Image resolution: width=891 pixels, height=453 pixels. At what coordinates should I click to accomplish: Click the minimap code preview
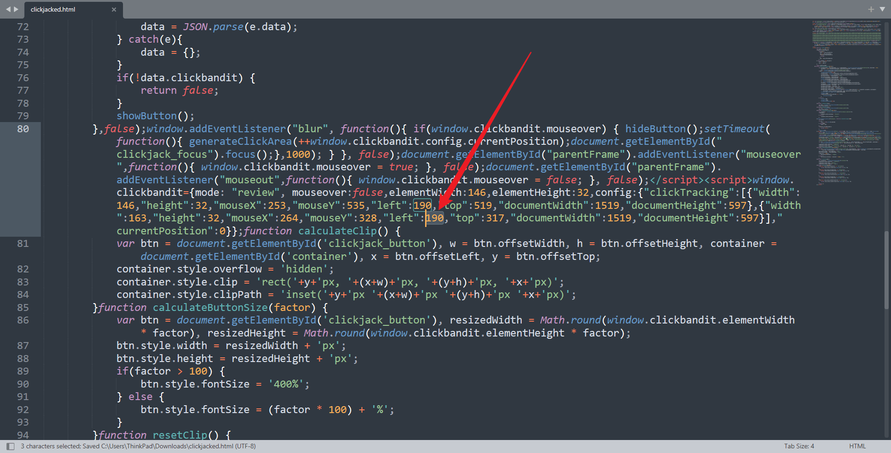847,102
